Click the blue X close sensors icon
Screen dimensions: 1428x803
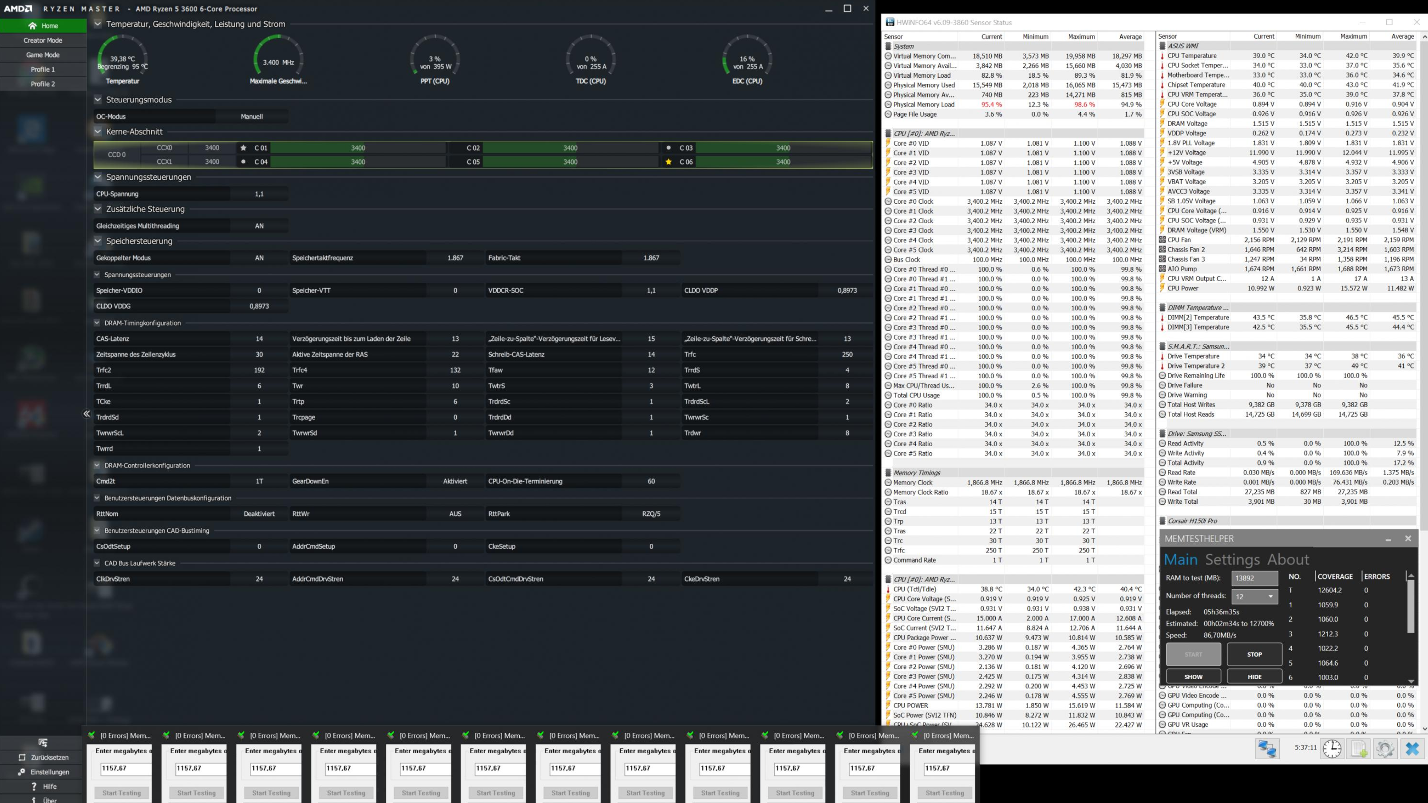tap(1412, 749)
